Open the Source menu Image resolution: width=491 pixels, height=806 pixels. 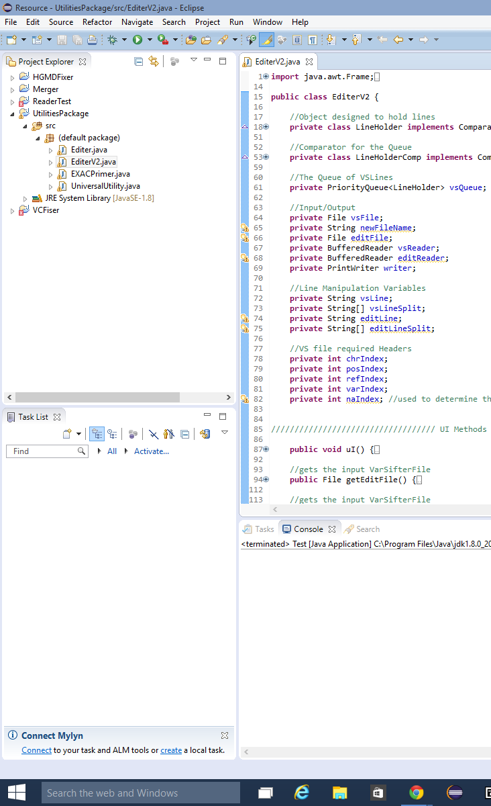pos(60,22)
